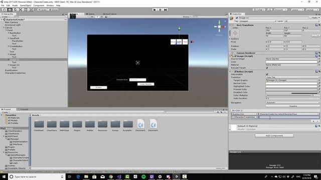
Task: Open Source Image object picker circle
Action: [x=319, y=59]
